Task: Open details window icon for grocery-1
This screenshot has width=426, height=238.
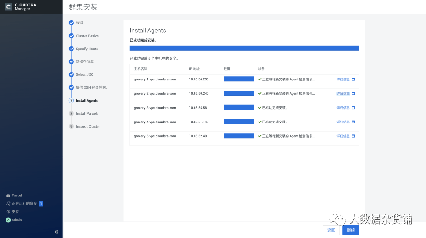Action: click(353, 79)
